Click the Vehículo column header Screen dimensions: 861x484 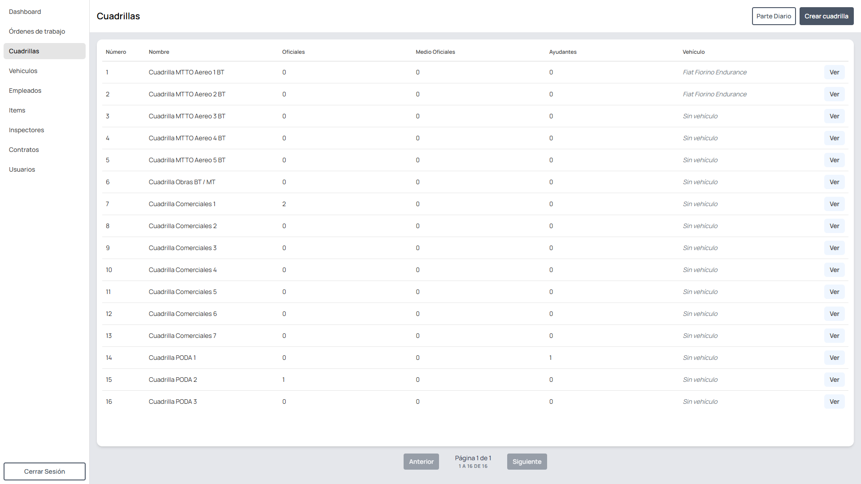click(693, 52)
